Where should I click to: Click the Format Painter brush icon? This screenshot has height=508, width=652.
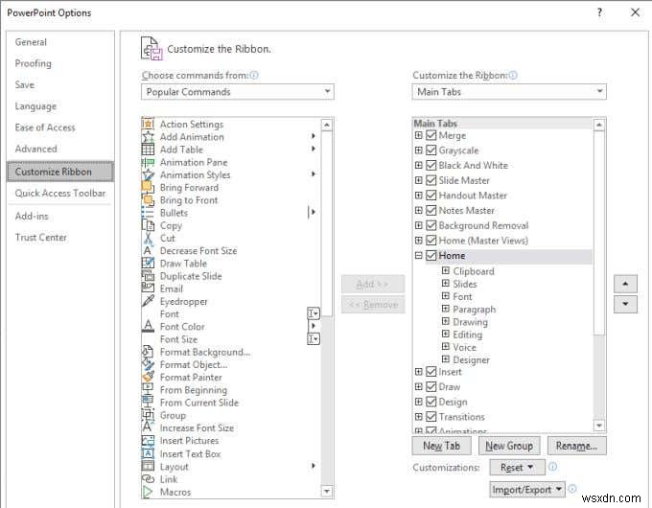148,377
